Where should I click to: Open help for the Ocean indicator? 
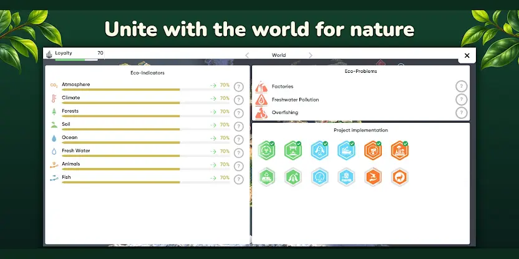tap(239, 139)
